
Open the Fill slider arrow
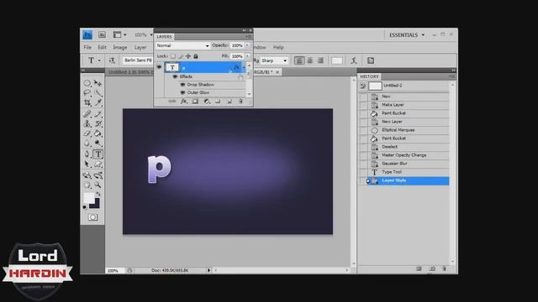coord(247,56)
